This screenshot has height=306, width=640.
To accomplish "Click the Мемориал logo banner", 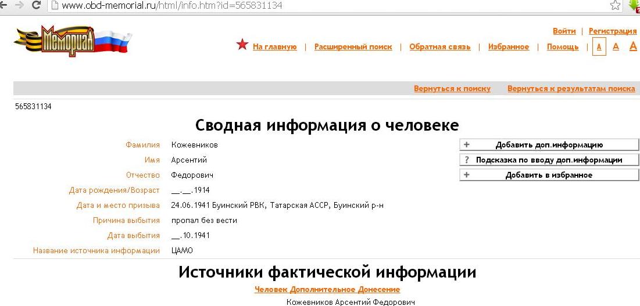I will click(73, 39).
